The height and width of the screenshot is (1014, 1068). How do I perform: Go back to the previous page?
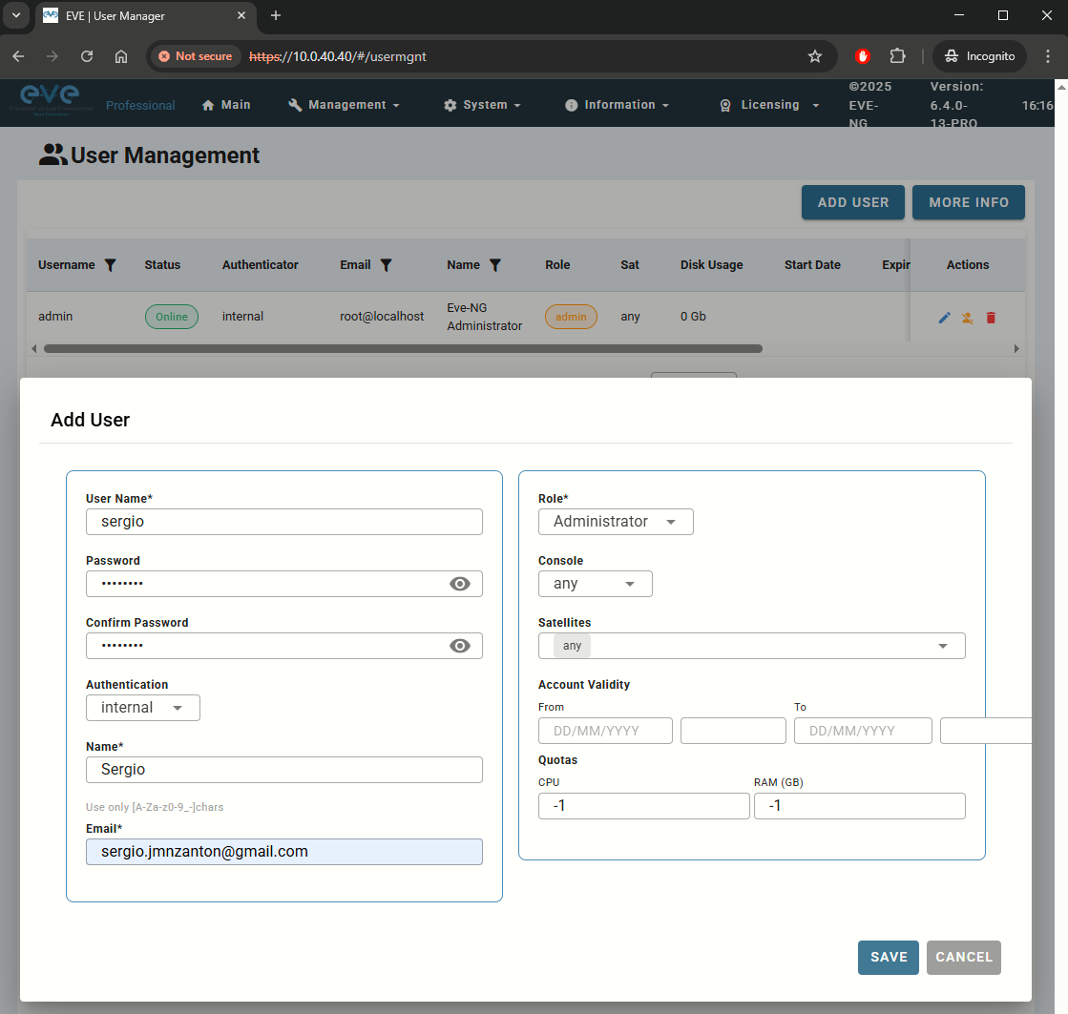click(18, 56)
